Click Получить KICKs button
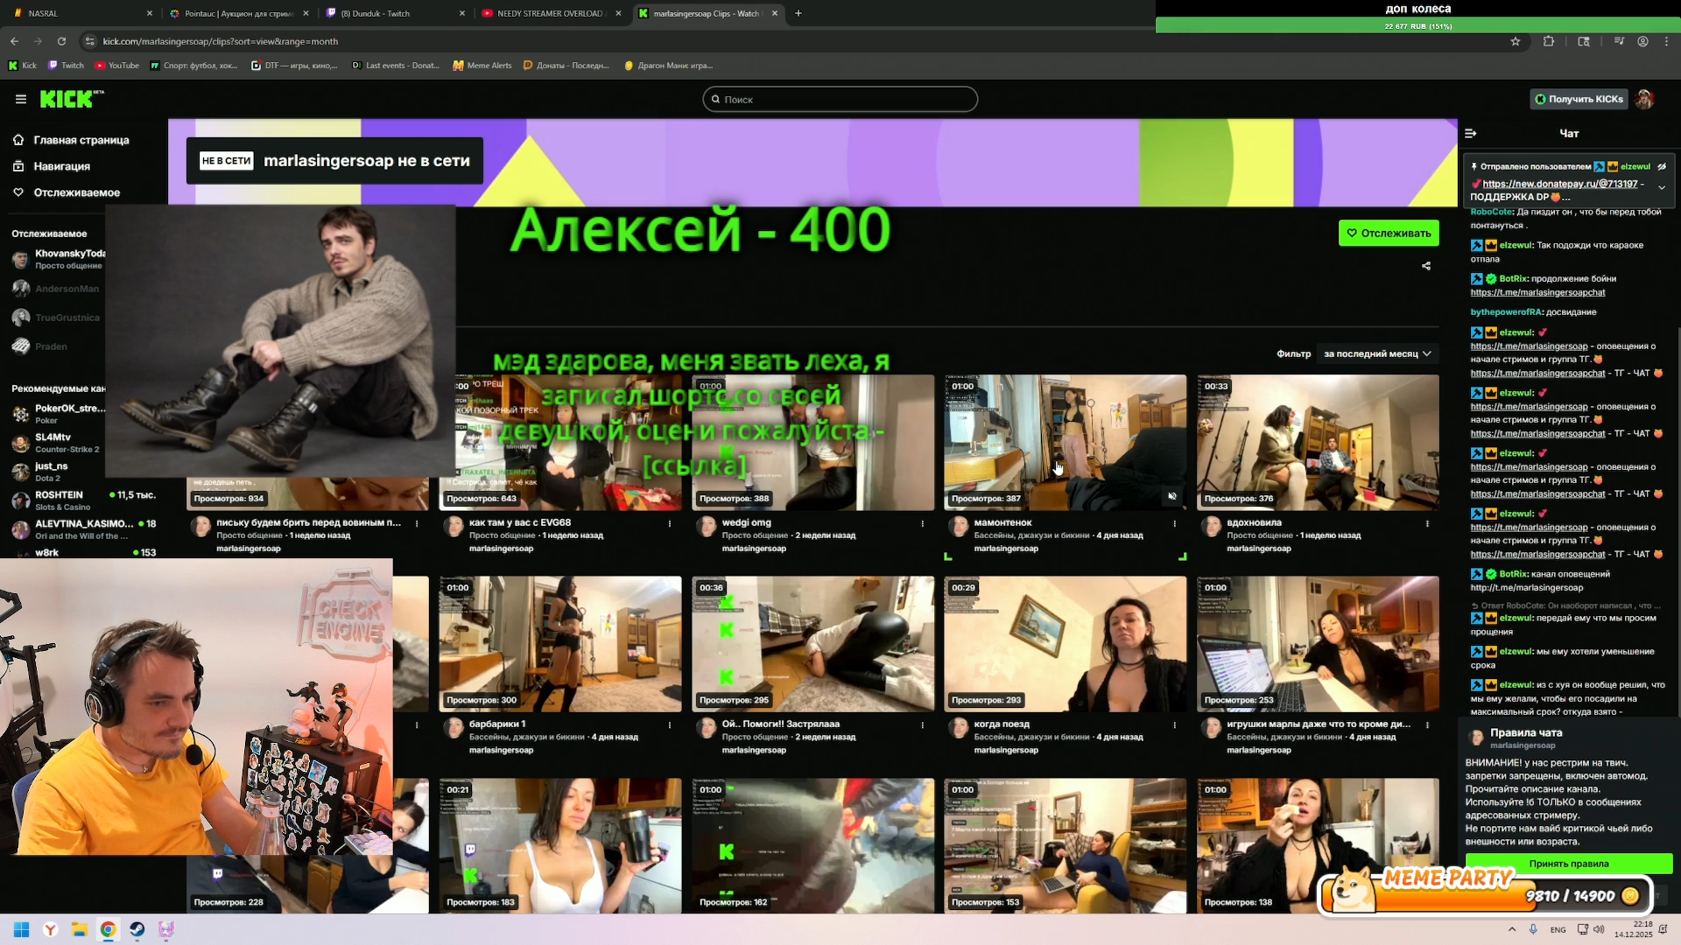 1579,99
